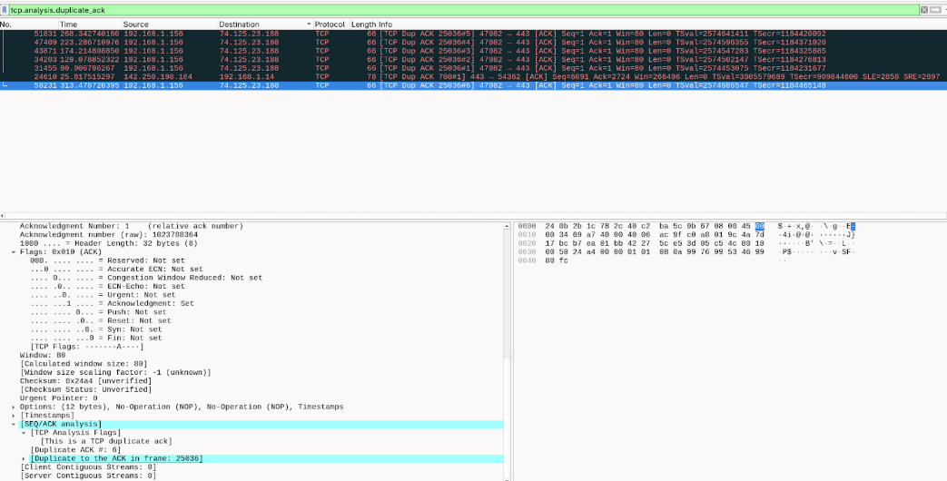
Task: Select Reset: Not set flag line
Action: (100, 320)
